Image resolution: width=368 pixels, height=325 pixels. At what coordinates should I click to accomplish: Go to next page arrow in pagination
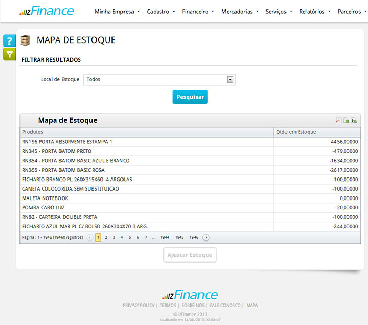pos(206,237)
